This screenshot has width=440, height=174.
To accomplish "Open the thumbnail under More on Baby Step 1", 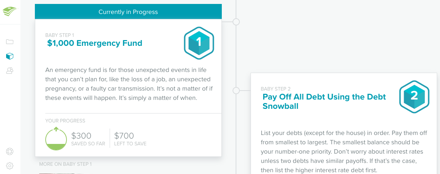I will (x=61, y=173).
